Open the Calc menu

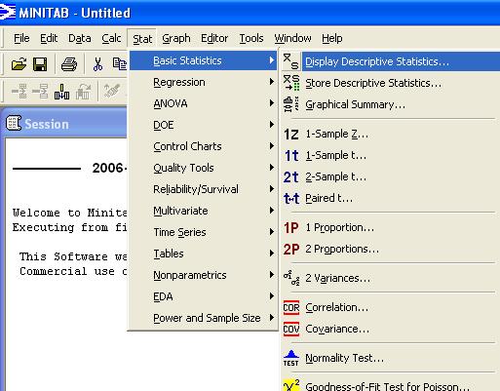click(x=111, y=38)
